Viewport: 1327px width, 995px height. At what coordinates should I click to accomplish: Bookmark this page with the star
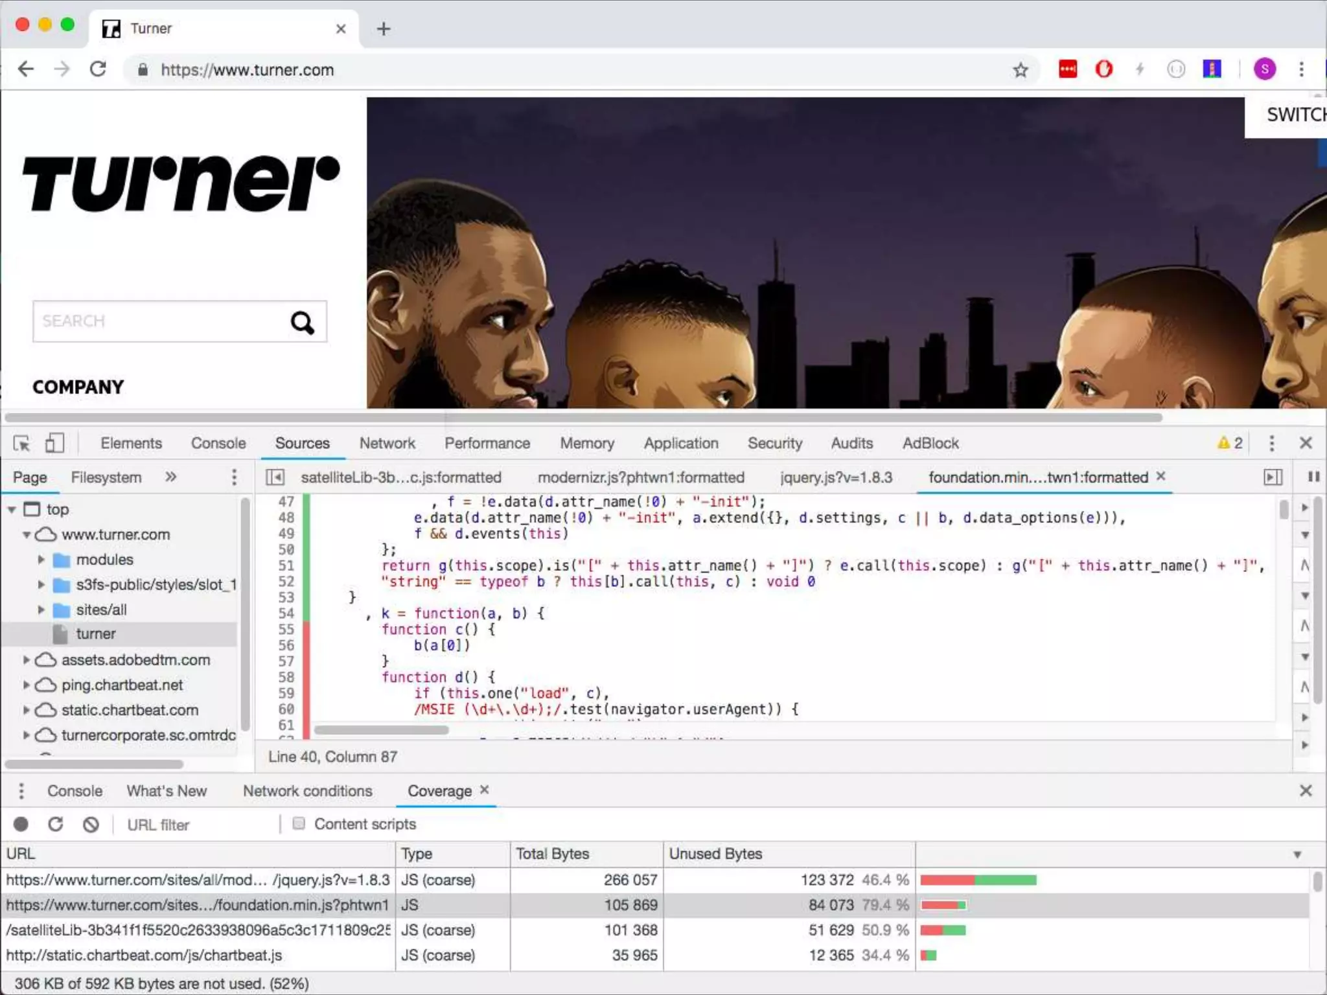point(1021,69)
